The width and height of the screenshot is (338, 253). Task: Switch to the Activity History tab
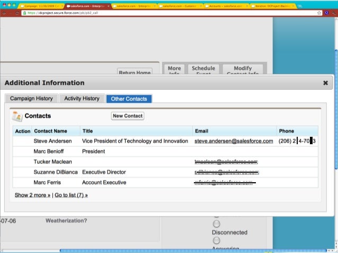pos(82,98)
